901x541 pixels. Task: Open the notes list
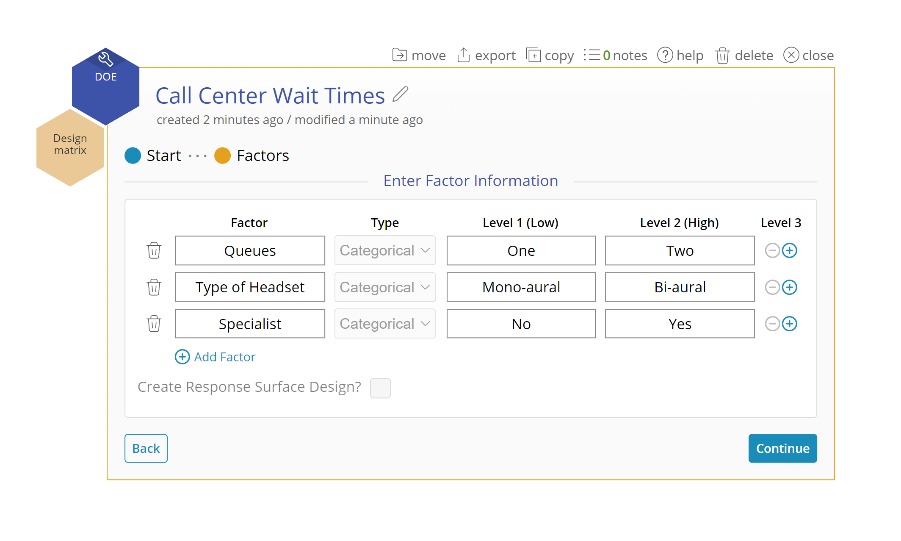pyautogui.click(x=616, y=55)
